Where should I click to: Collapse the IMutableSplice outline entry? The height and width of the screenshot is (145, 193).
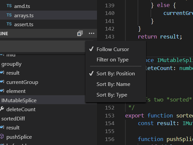click(19, 100)
